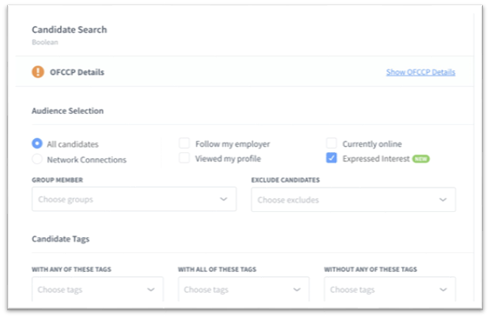Viewport: 490px width, 318px height.
Task: Open the With any of these tags dropdown
Action: (x=97, y=289)
